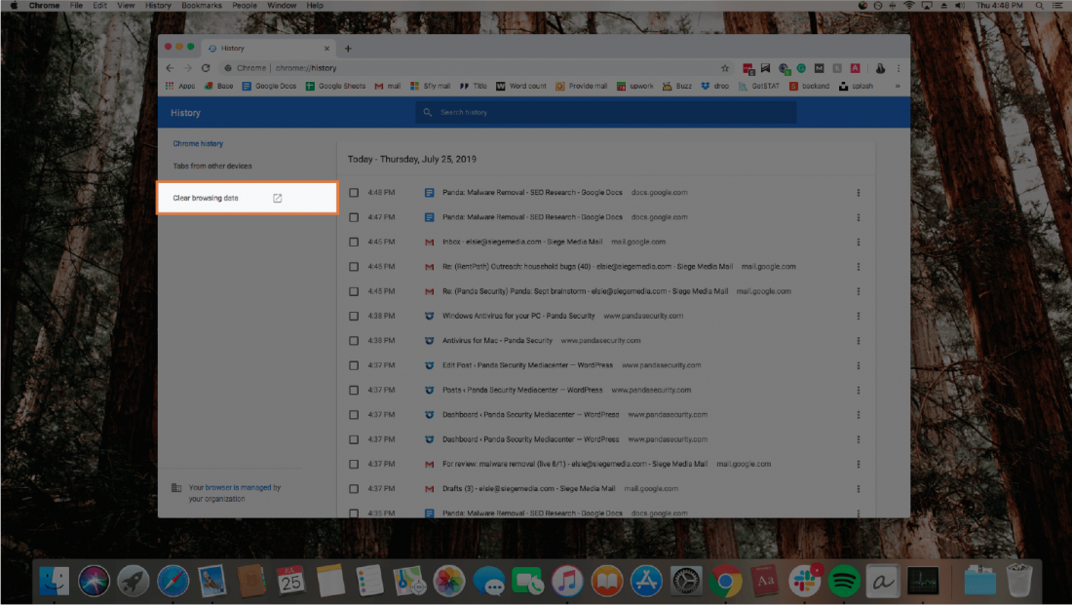Launch Spotify from the Dock
Image resolution: width=1072 pixels, height=605 pixels.
843,581
